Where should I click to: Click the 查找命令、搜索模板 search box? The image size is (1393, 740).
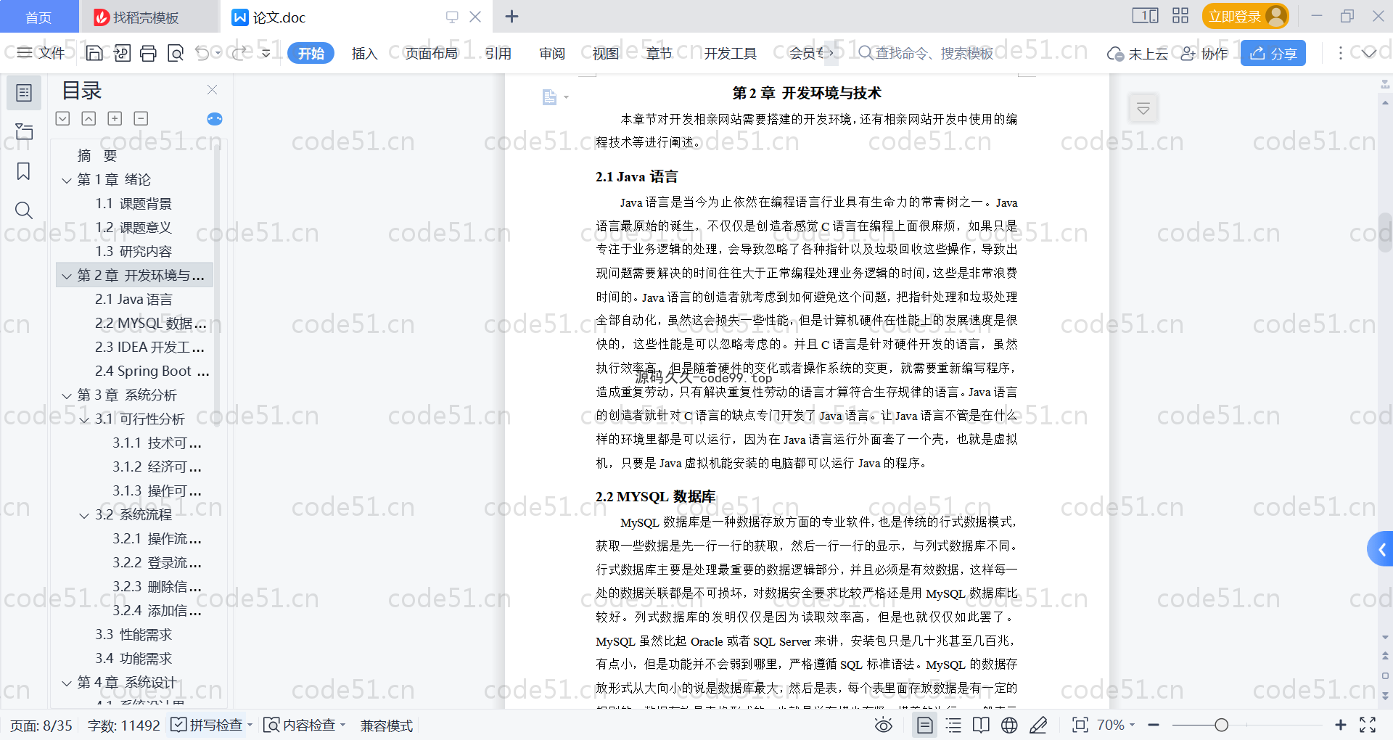click(926, 53)
